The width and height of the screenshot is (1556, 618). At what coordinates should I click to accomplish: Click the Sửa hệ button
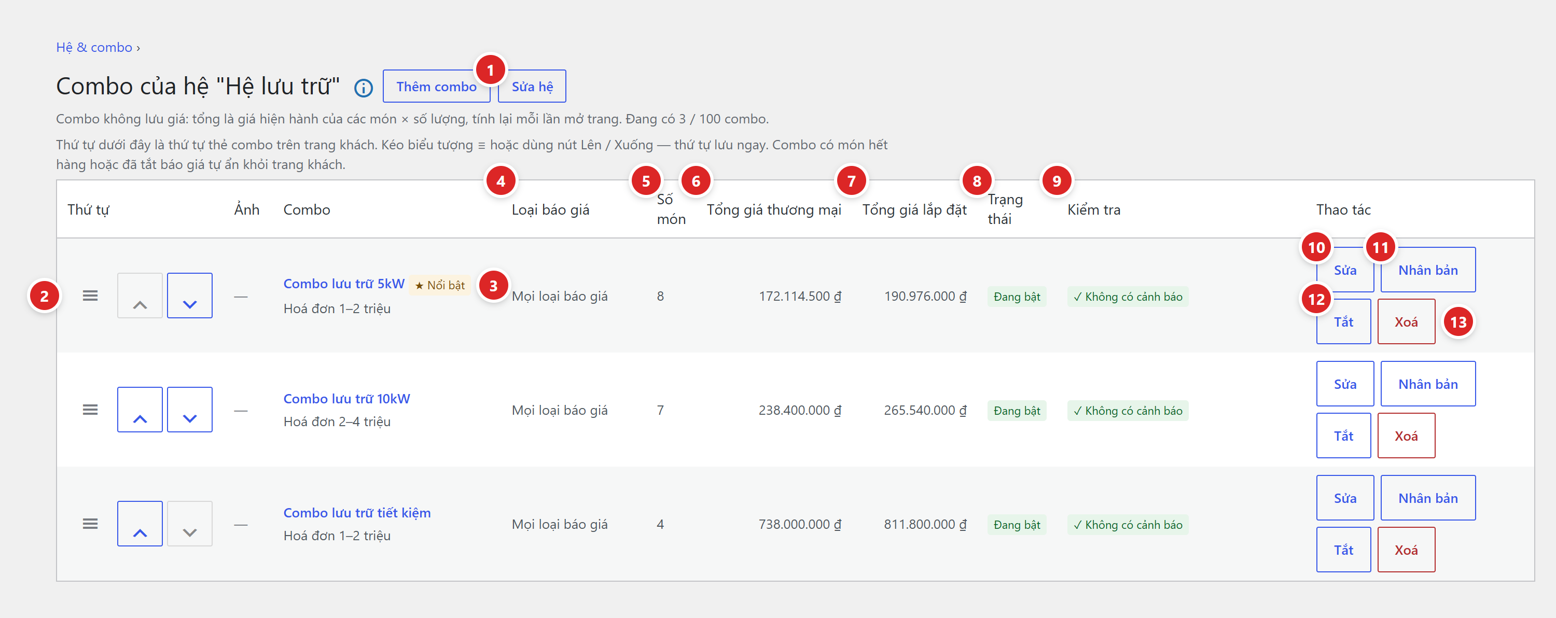pyautogui.click(x=532, y=86)
